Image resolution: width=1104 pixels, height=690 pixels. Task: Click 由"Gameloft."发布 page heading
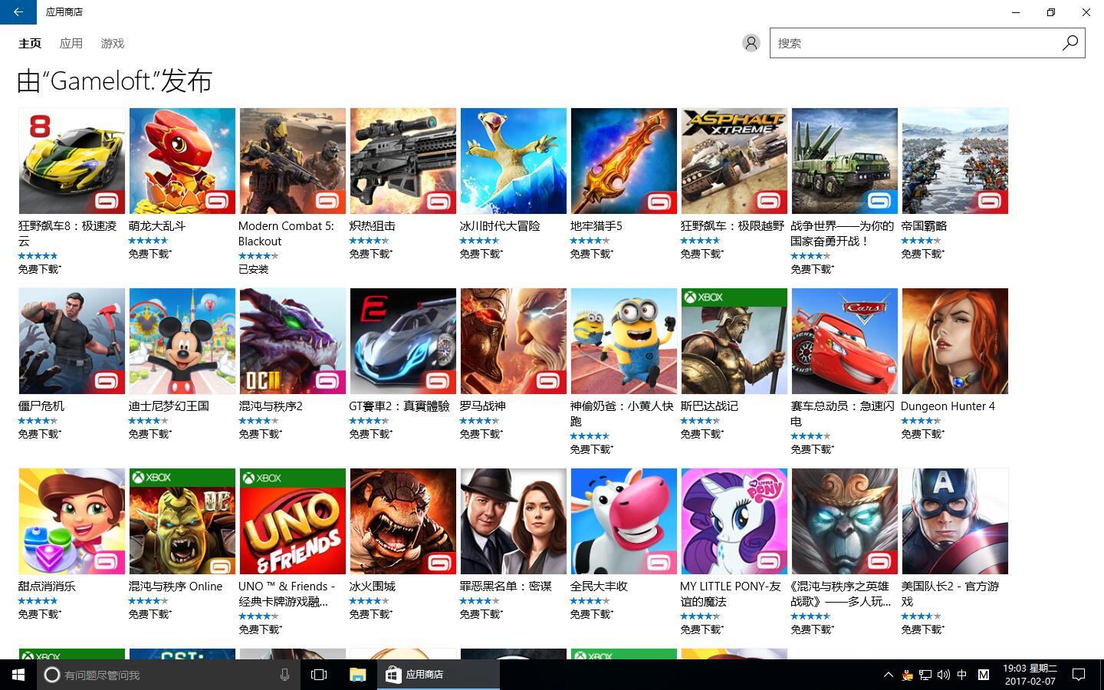point(114,81)
